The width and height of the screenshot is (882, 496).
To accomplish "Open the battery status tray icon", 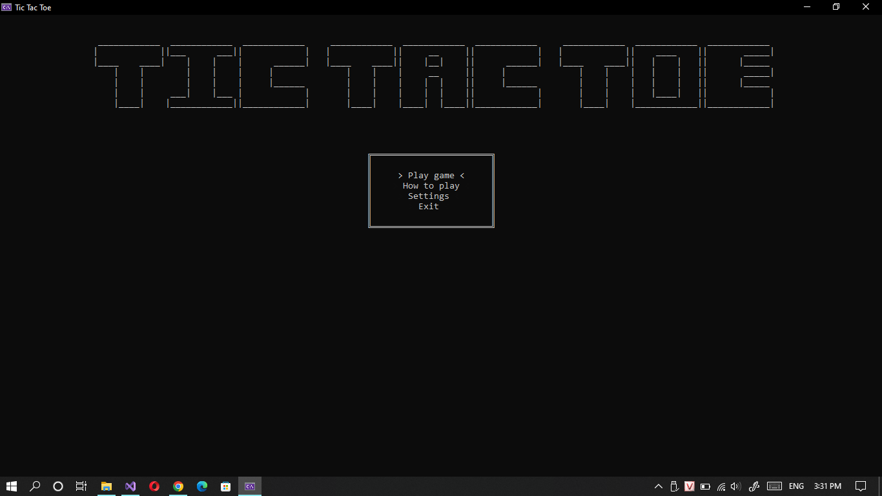I will [705, 486].
